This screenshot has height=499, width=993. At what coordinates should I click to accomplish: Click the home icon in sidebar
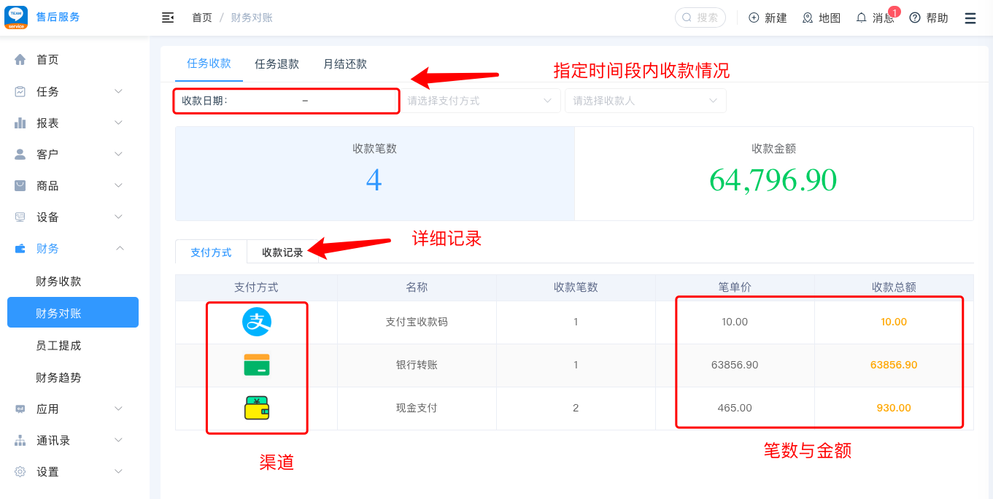click(20, 60)
